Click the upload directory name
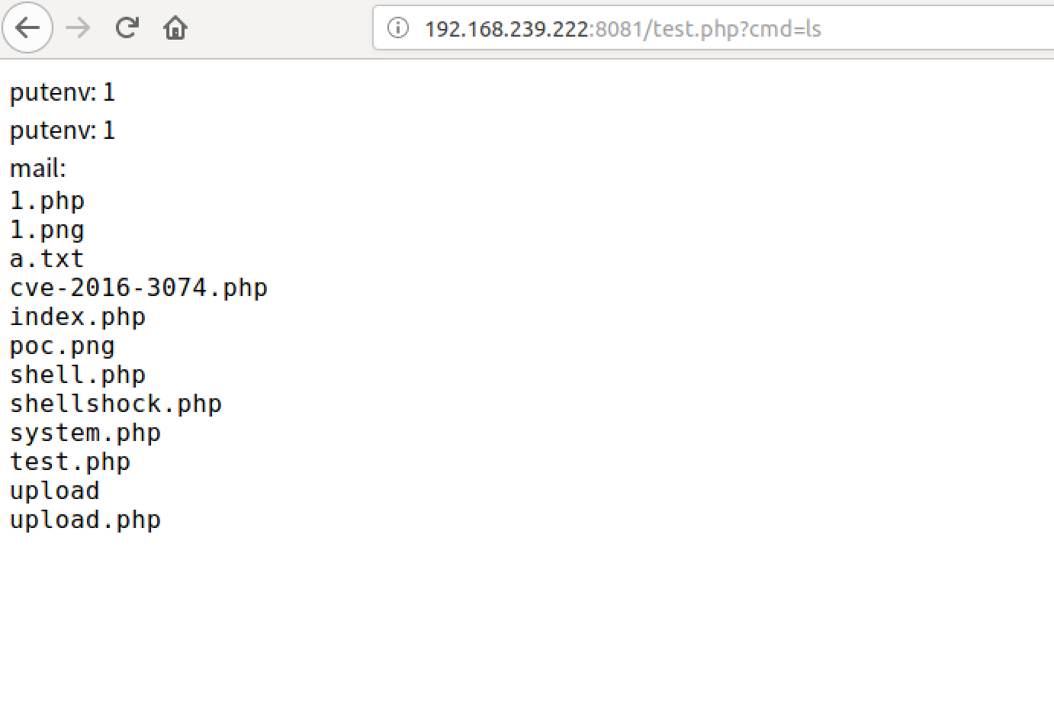The image size is (1054, 705). click(55, 491)
